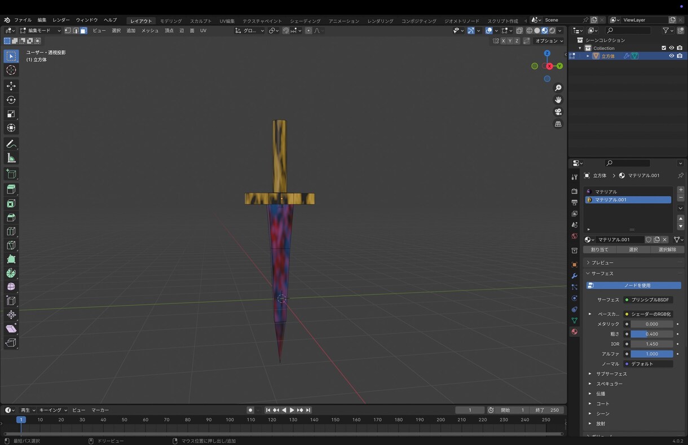The image size is (688, 445).
Task: Select the Add Cube tool
Action: pyautogui.click(x=11, y=174)
